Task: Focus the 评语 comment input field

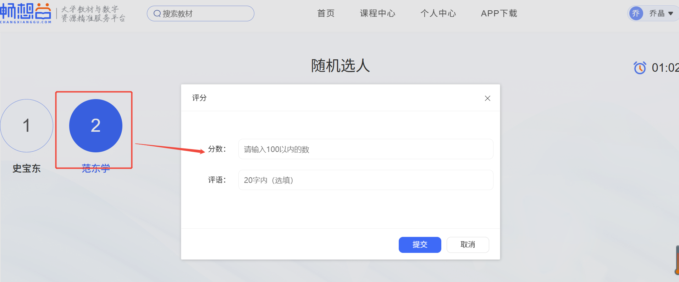Action: tap(365, 180)
